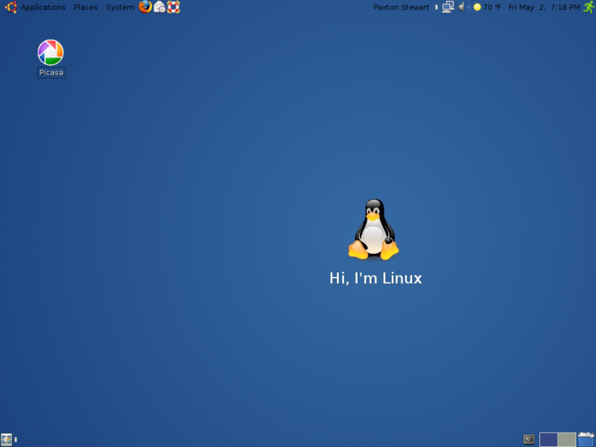This screenshot has height=447, width=596.
Task: Switch to the second grey workspace
Action: [x=567, y=440]
